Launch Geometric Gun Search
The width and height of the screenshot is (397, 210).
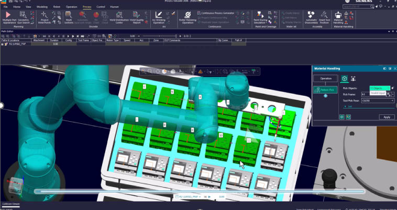click(x=23, y=18)
